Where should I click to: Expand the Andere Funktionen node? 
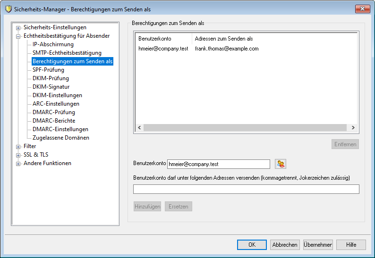pos(18,163)
